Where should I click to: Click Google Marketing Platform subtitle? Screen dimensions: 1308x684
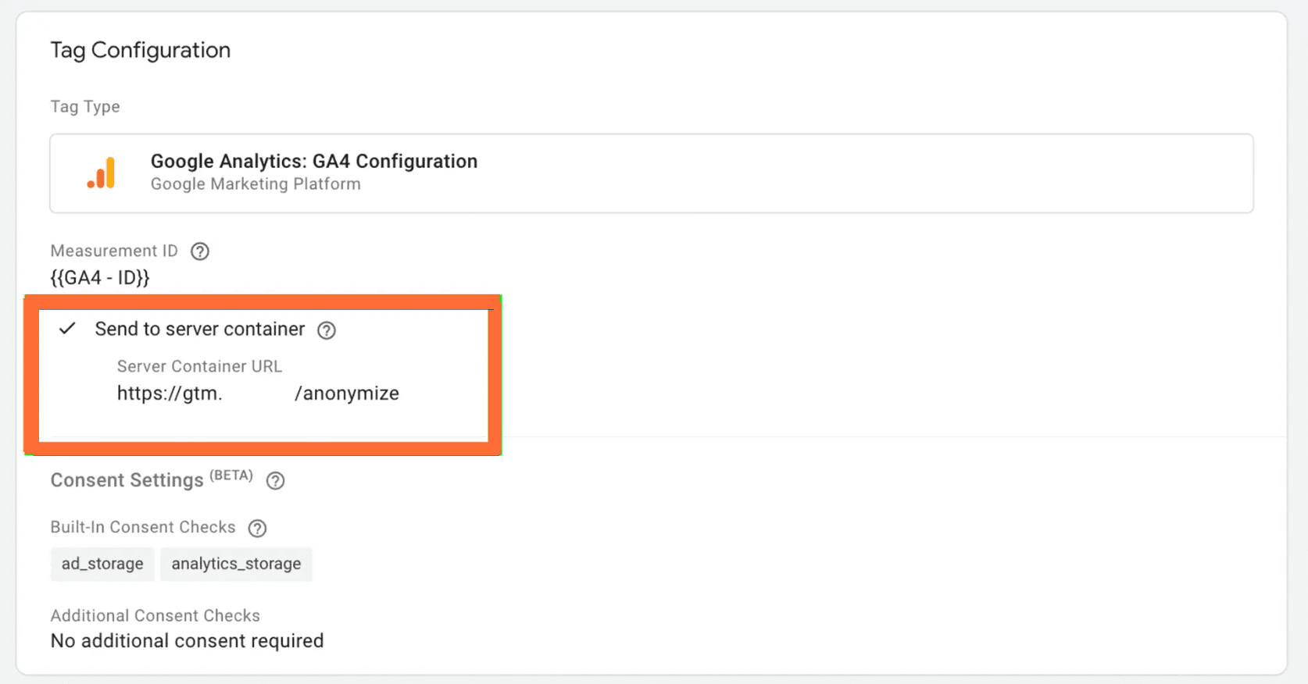[256, 184]
